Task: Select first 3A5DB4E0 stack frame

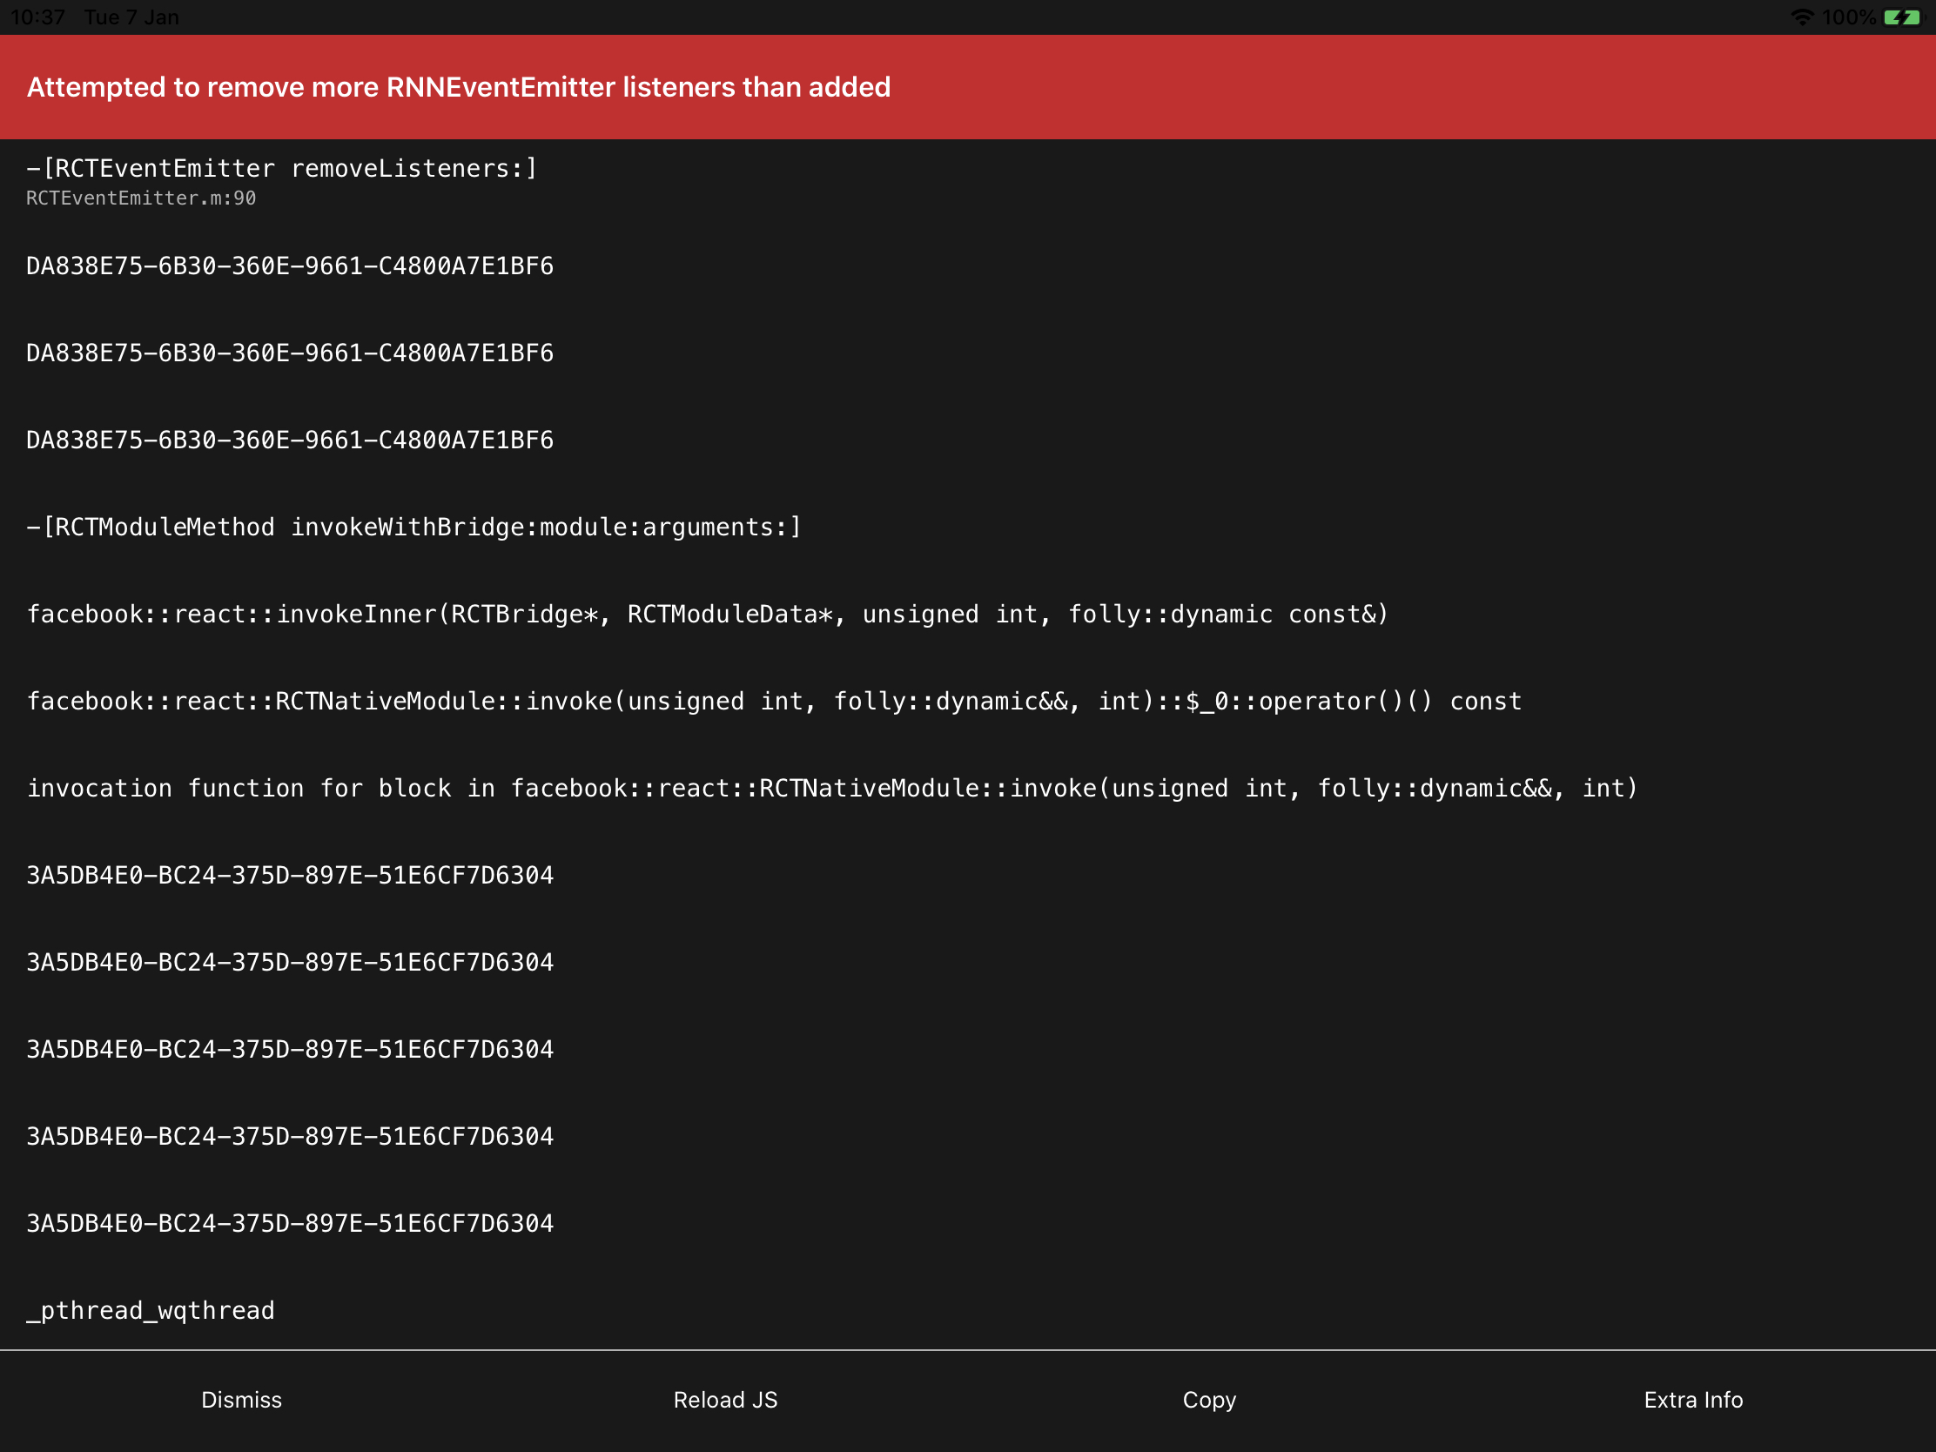Action: pyautogui.click(x=290, y=875)
